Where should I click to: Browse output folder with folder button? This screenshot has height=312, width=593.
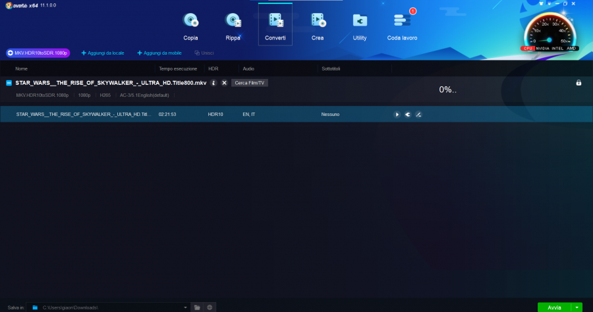pos(197,307)
